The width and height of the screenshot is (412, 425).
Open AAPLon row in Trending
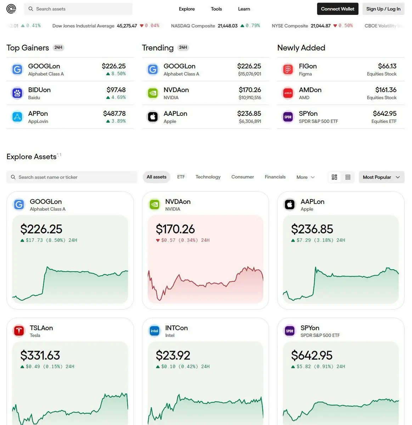coord(205,117)
